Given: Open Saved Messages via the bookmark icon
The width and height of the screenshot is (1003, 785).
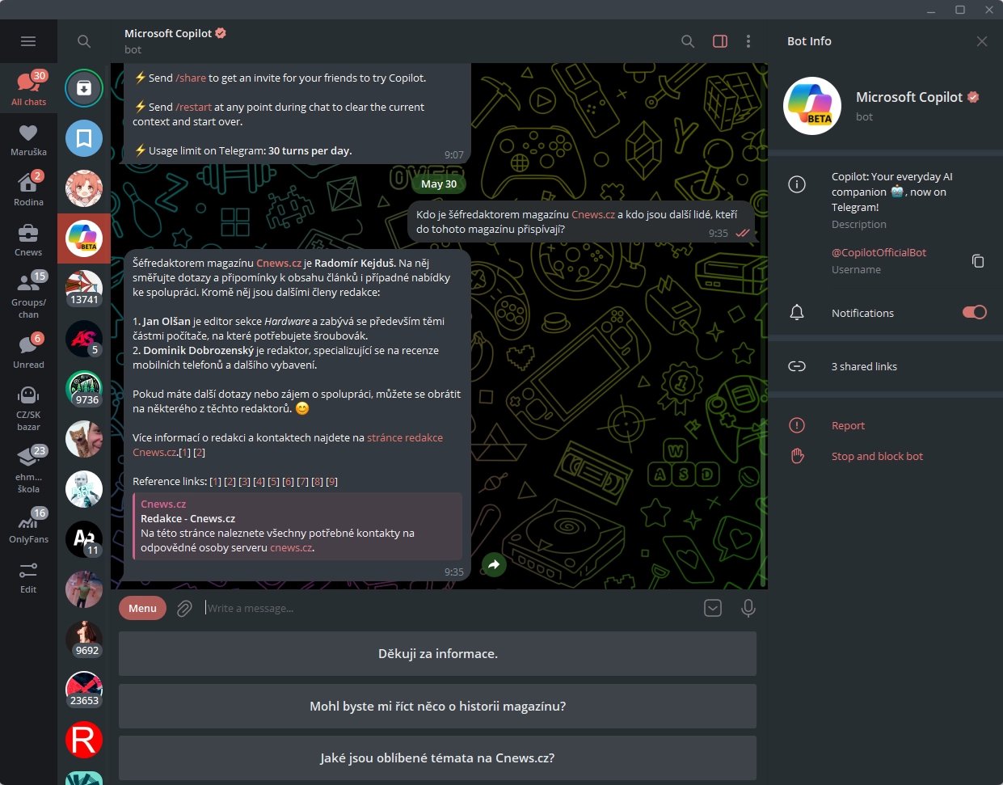Looking at the screenshot, I should coord(83,138).
